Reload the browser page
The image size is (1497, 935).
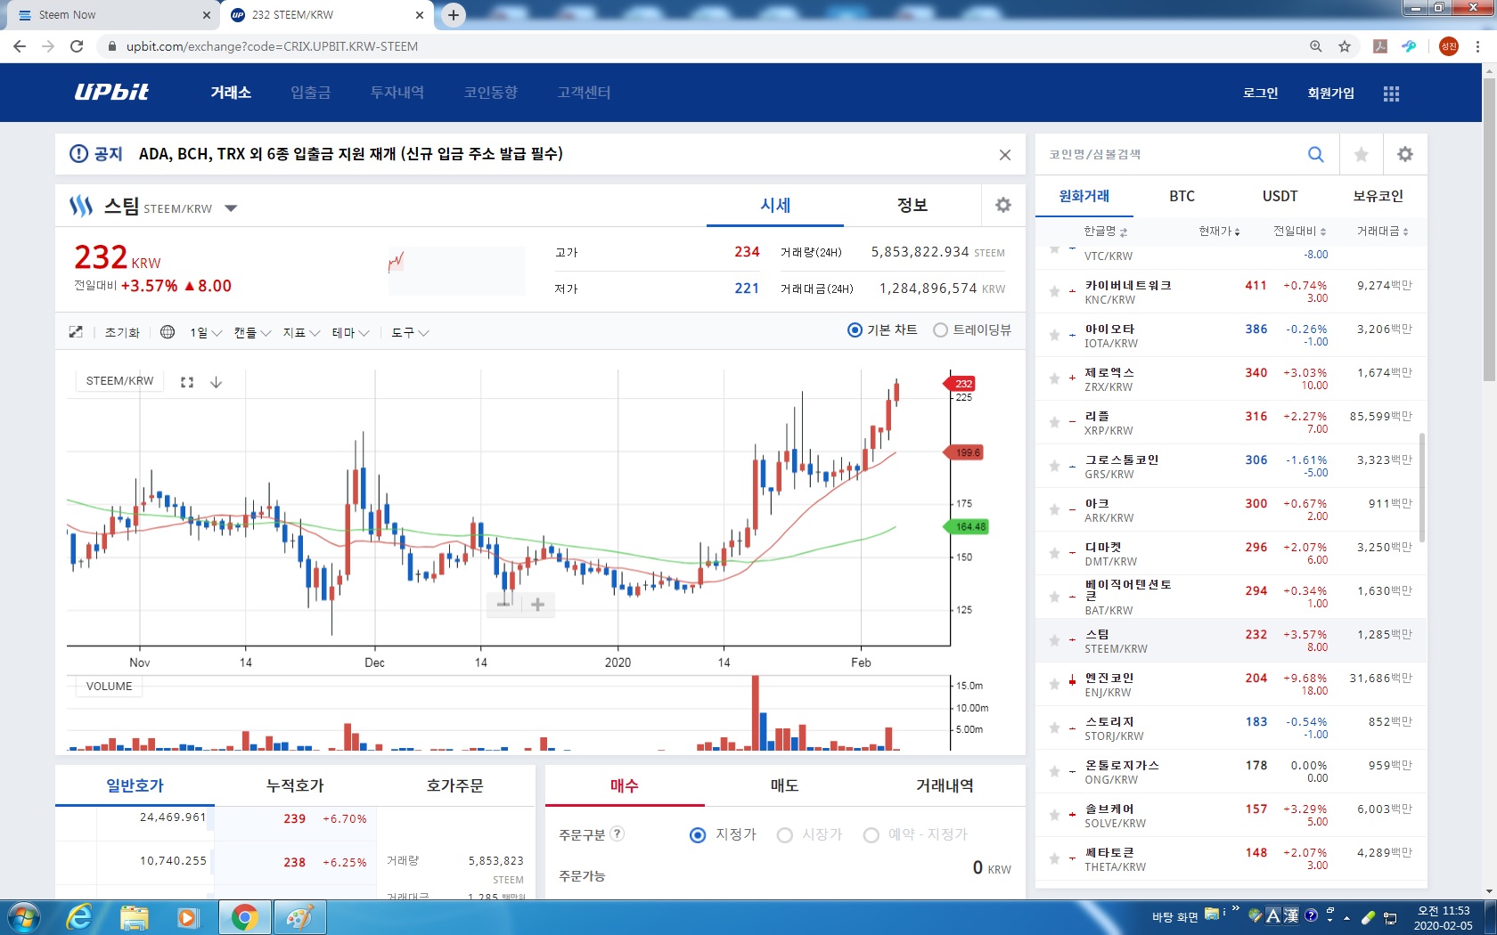(77, 46)
